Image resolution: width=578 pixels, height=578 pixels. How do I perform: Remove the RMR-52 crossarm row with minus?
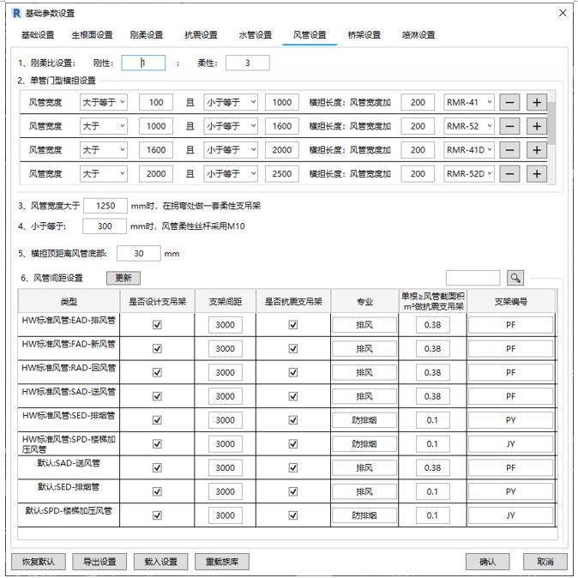(509, 126)
